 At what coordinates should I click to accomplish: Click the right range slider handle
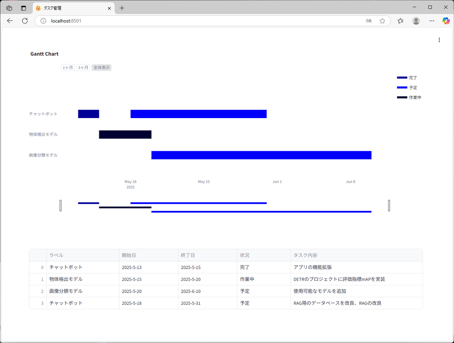pos(389,206)
